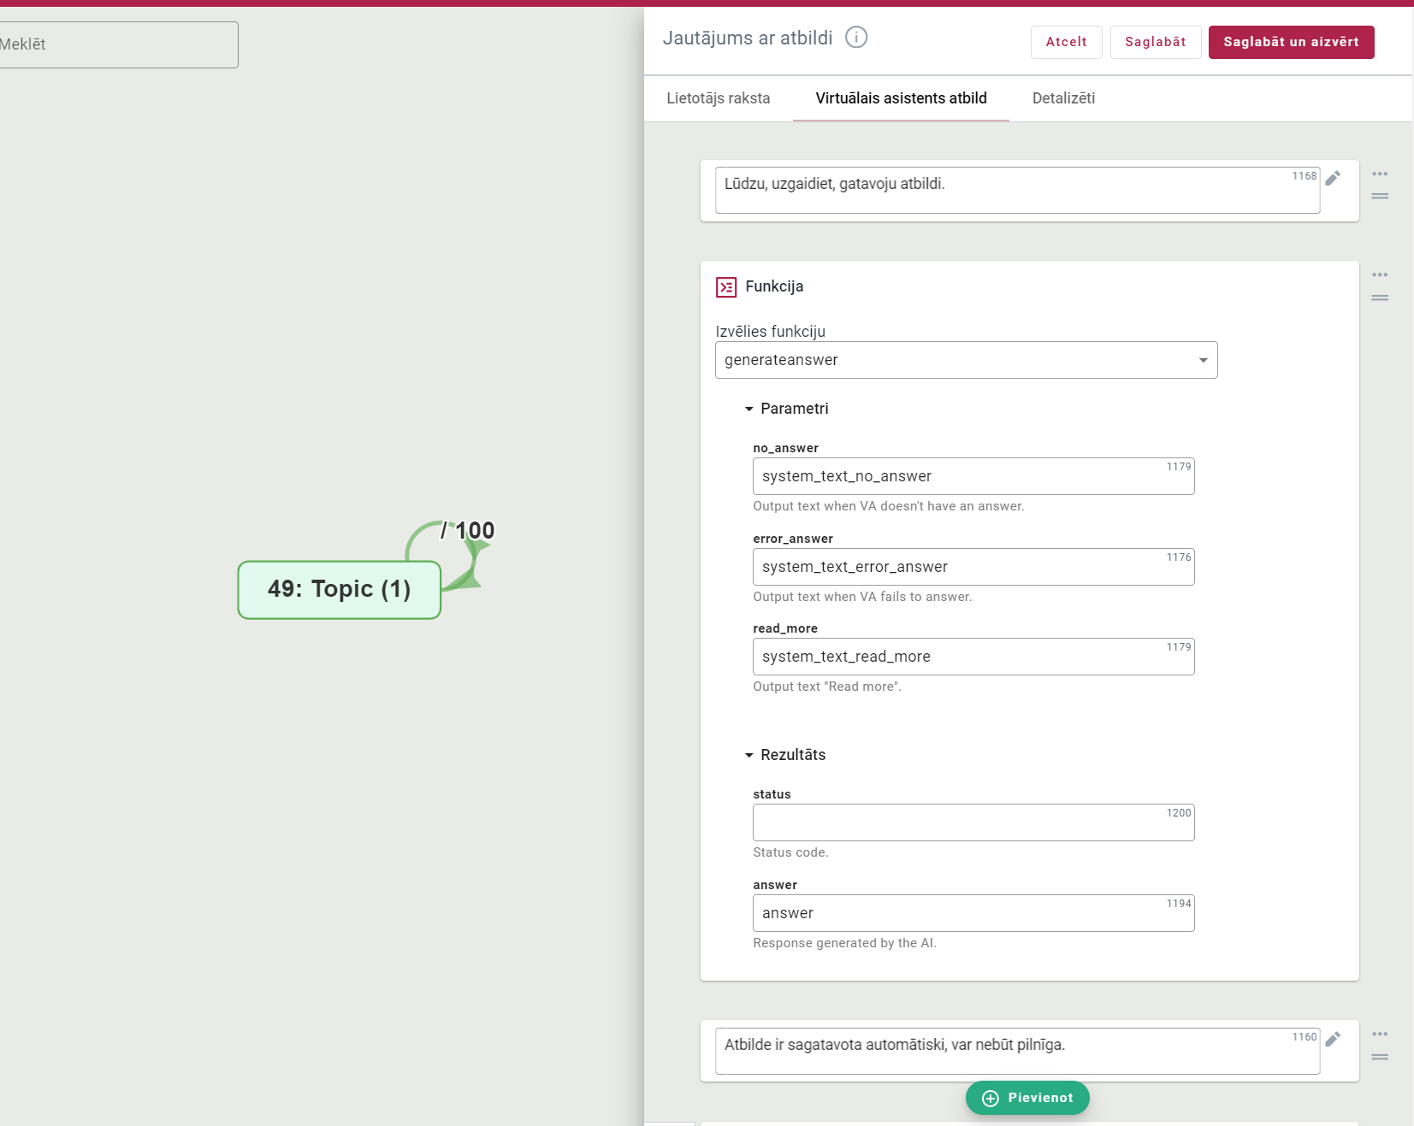The width and height of the screenshot is (1414, 1126).
Task: Switch to Lietotājs raksta tab
Action: pos(718,98)
